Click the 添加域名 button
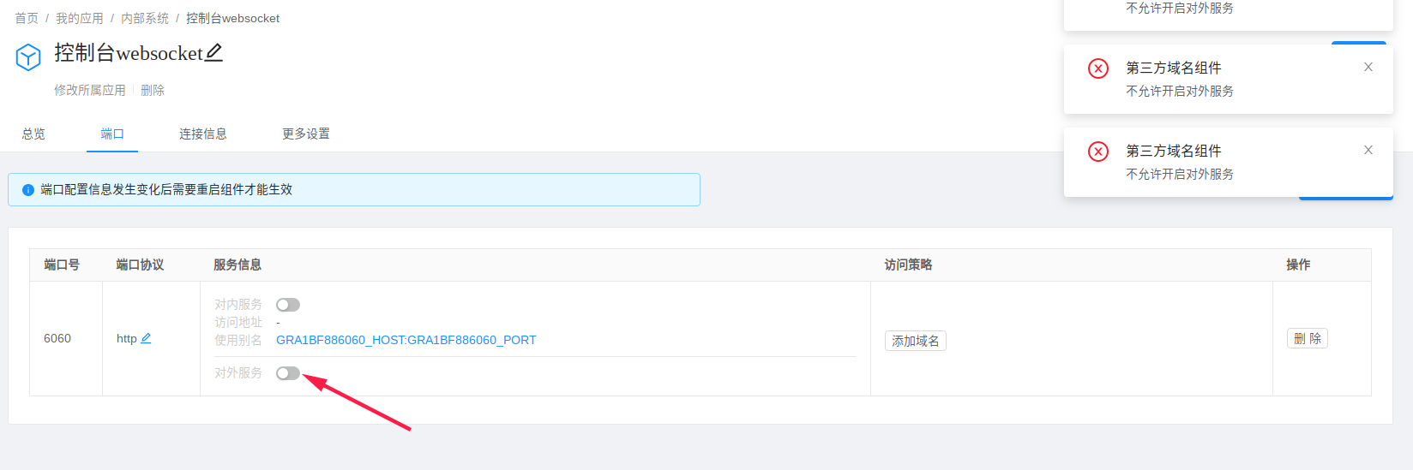 (916, 341)
